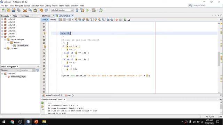Viewport: 223px width, 125px height.
Task: Click the New Project toolbar icon
Action: pos(8,10)
